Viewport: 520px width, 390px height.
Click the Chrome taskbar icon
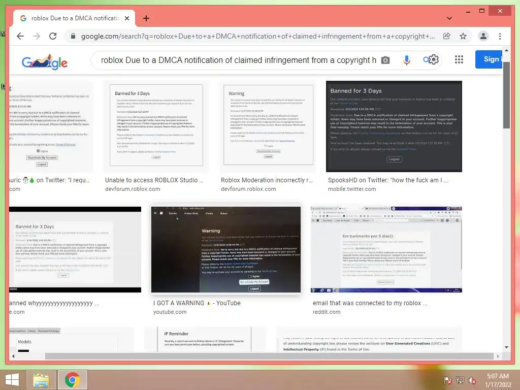point(72,380)
